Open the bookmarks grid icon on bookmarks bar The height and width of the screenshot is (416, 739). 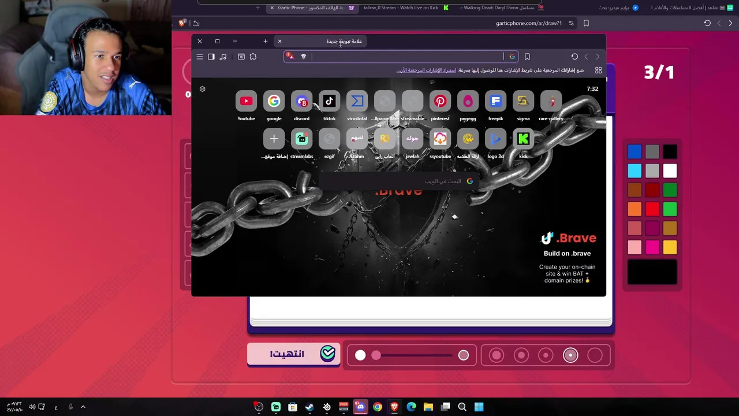[598, 70]
